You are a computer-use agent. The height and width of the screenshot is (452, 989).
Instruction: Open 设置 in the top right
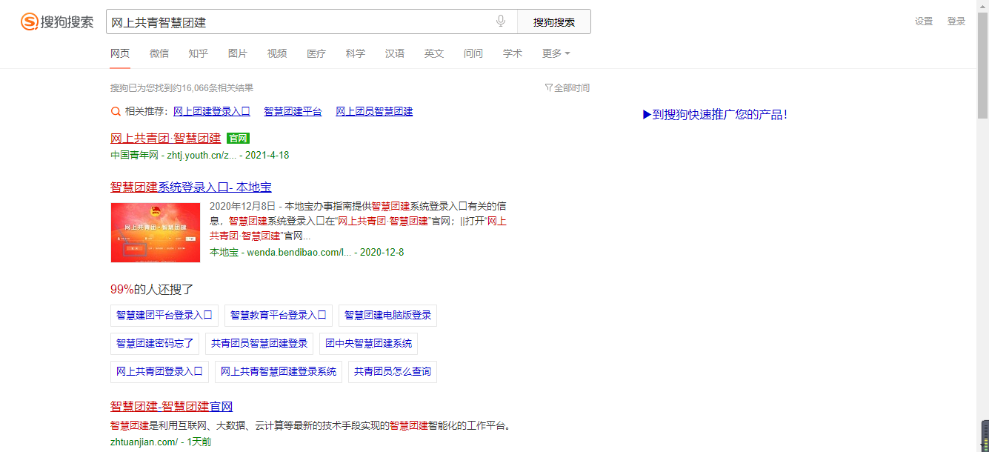coord(924,21)
